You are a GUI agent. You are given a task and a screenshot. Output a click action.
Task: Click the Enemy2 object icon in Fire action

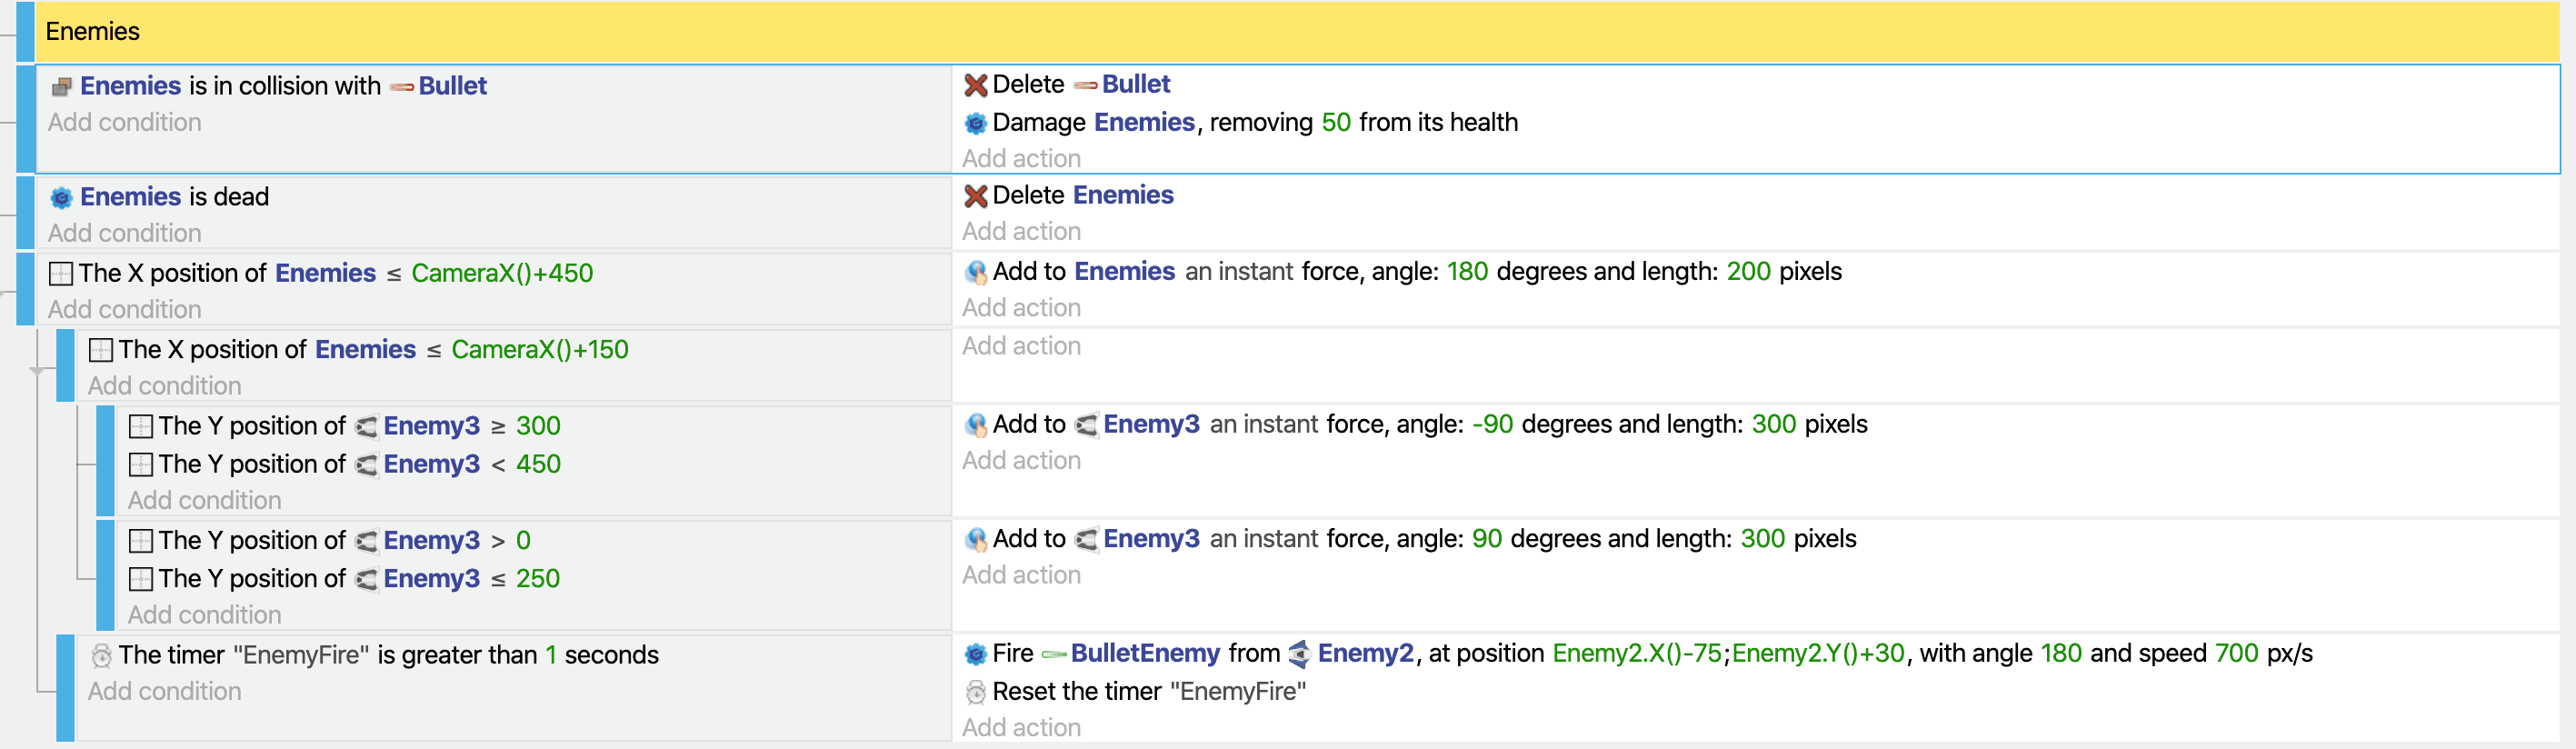click(x=1299, y=654)
